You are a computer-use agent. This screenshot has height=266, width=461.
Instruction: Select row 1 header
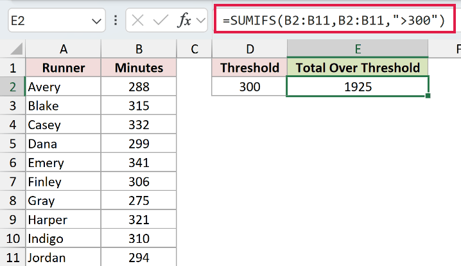(x=13, y=68)
